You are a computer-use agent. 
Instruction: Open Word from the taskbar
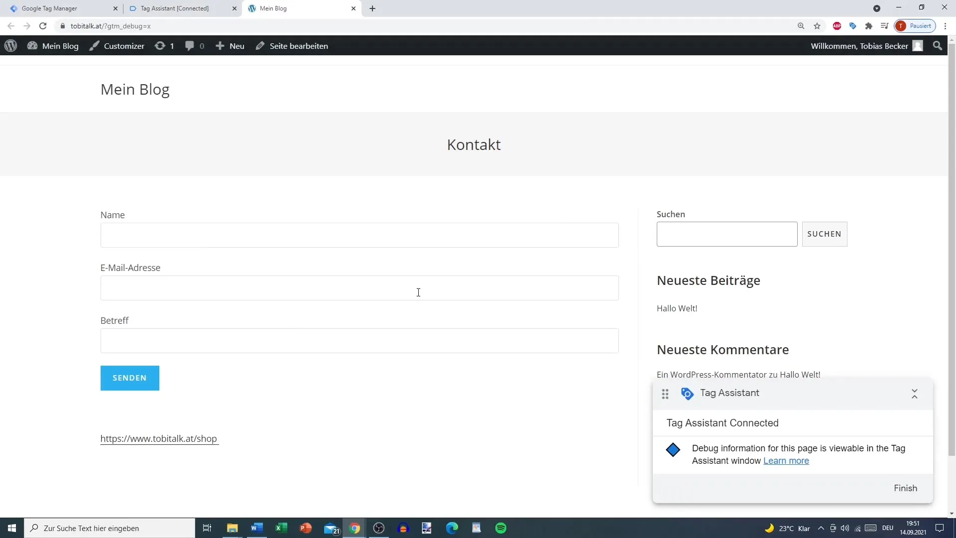[x=257, y=528]
